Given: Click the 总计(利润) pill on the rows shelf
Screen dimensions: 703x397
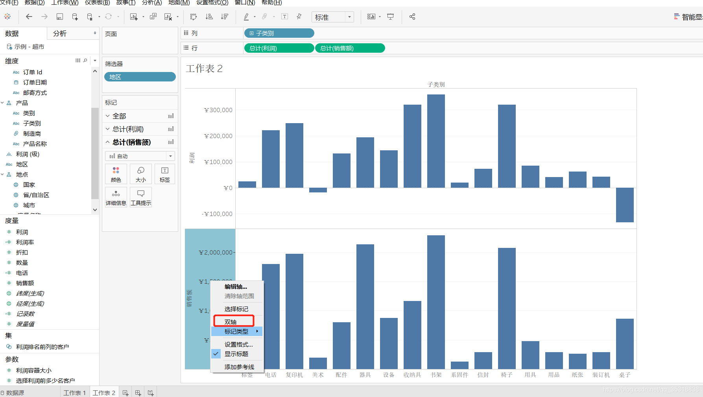Looking at the screenshot, I should [279, 48].
